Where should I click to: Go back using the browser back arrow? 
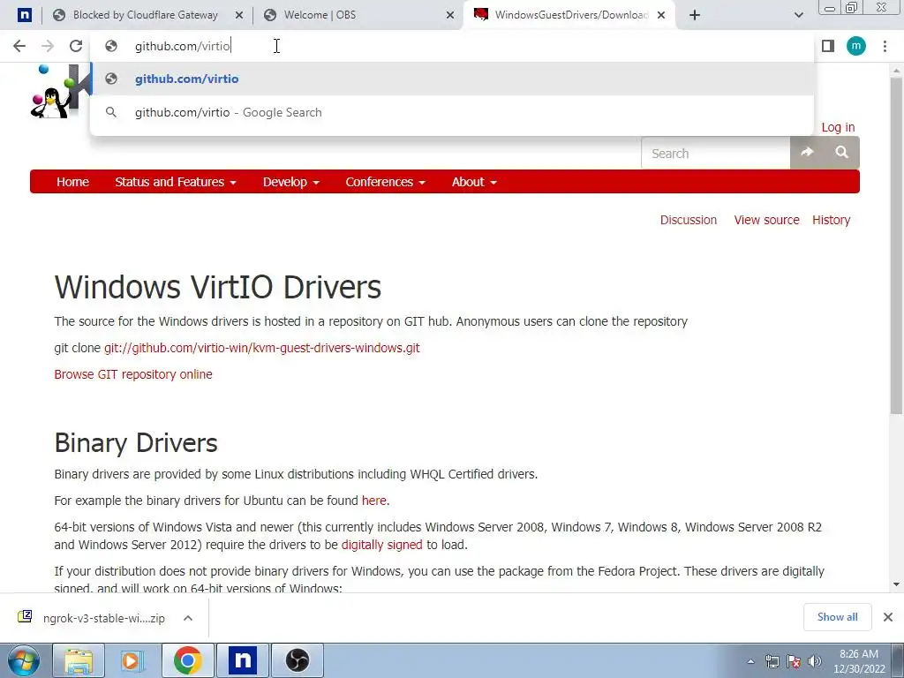[x=19, y=46]
